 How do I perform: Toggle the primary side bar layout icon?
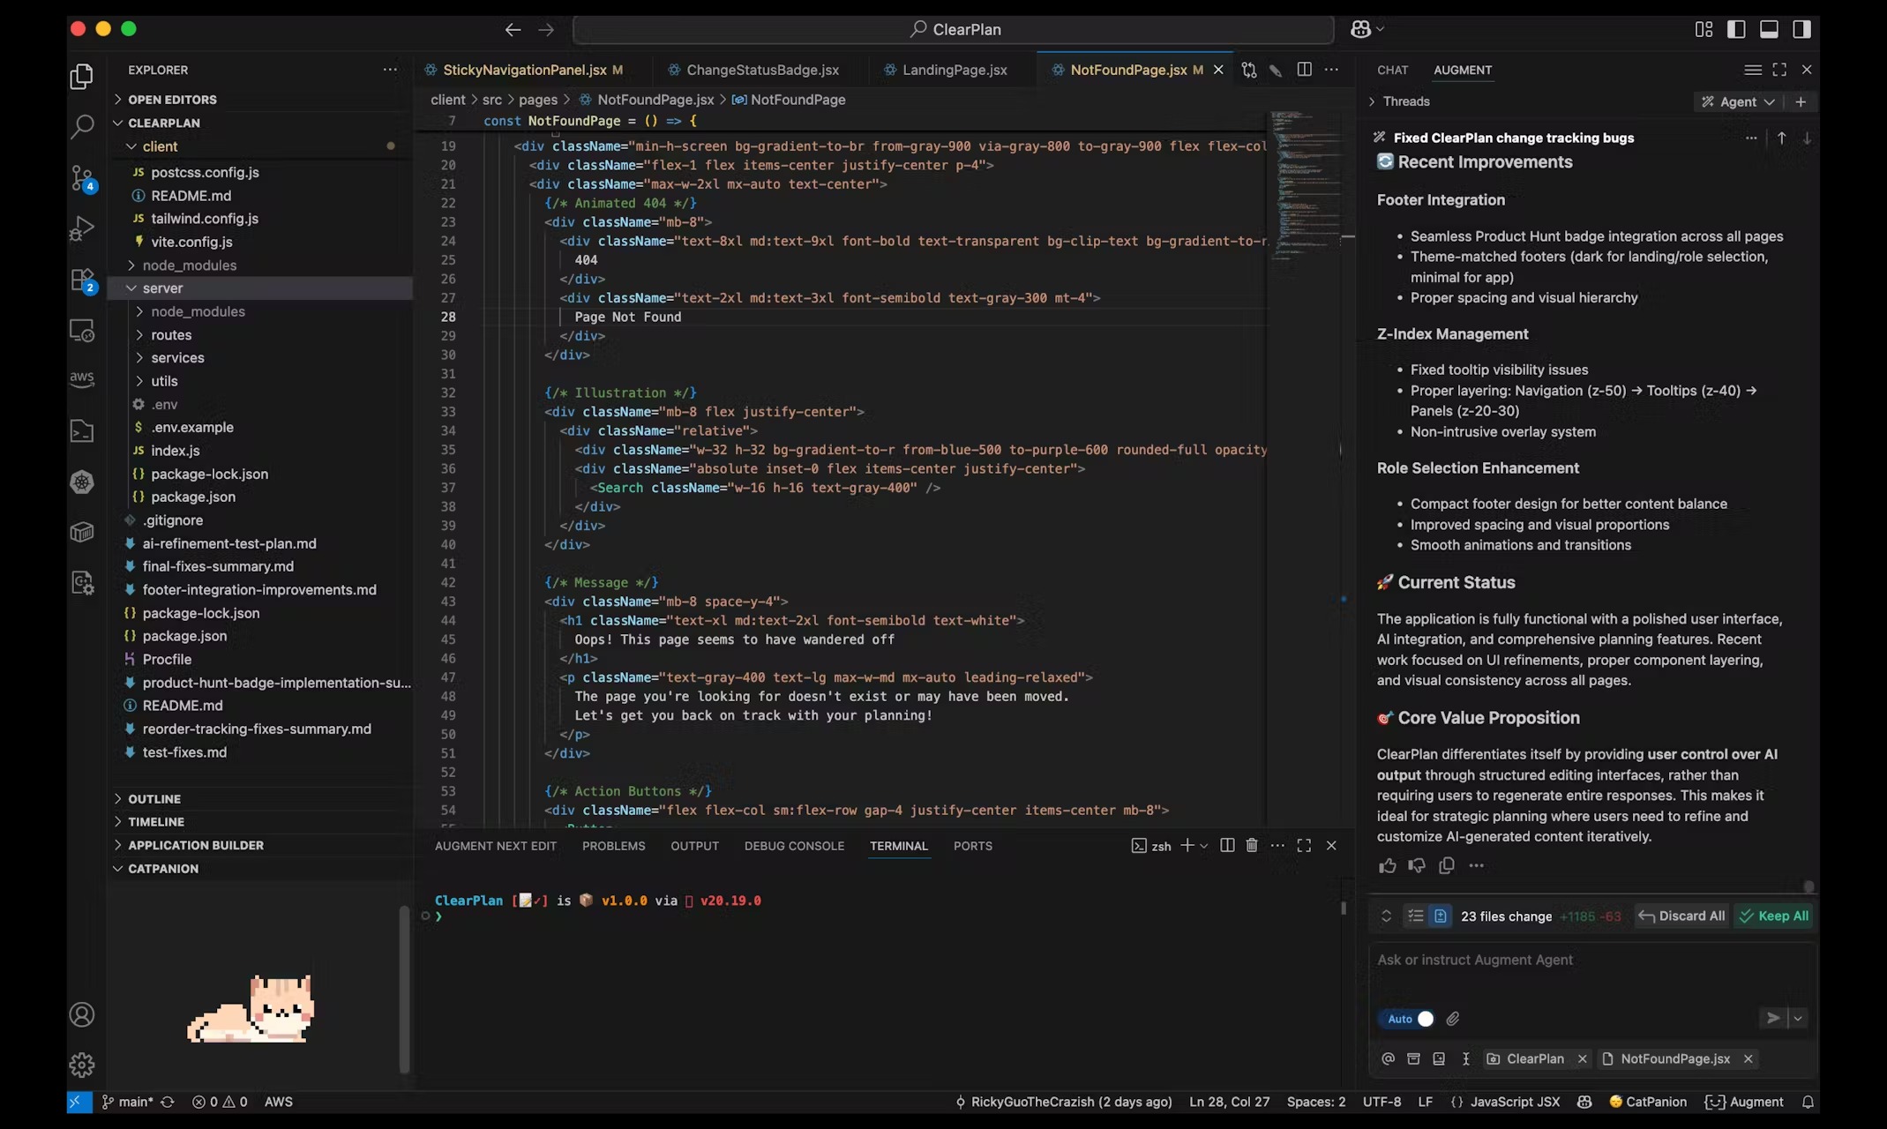point(1736,29)
